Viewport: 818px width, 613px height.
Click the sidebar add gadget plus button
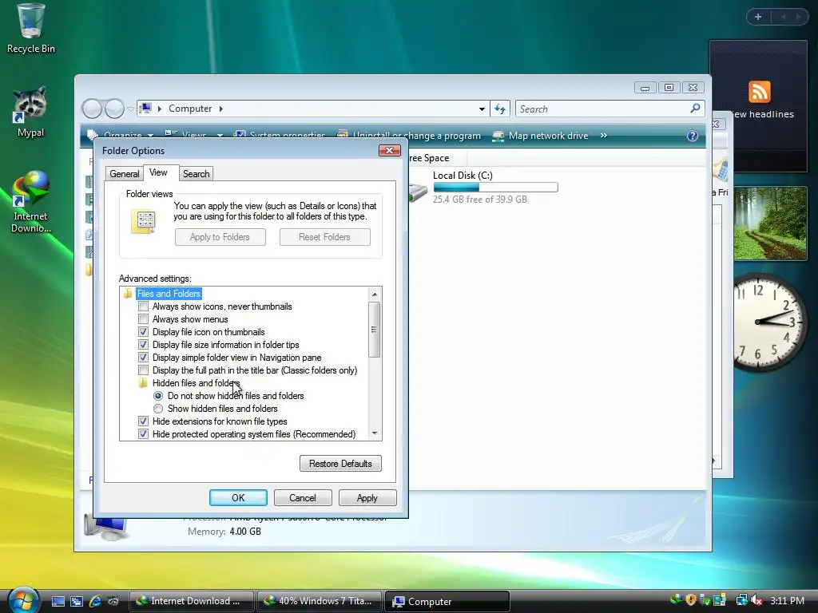758,17
